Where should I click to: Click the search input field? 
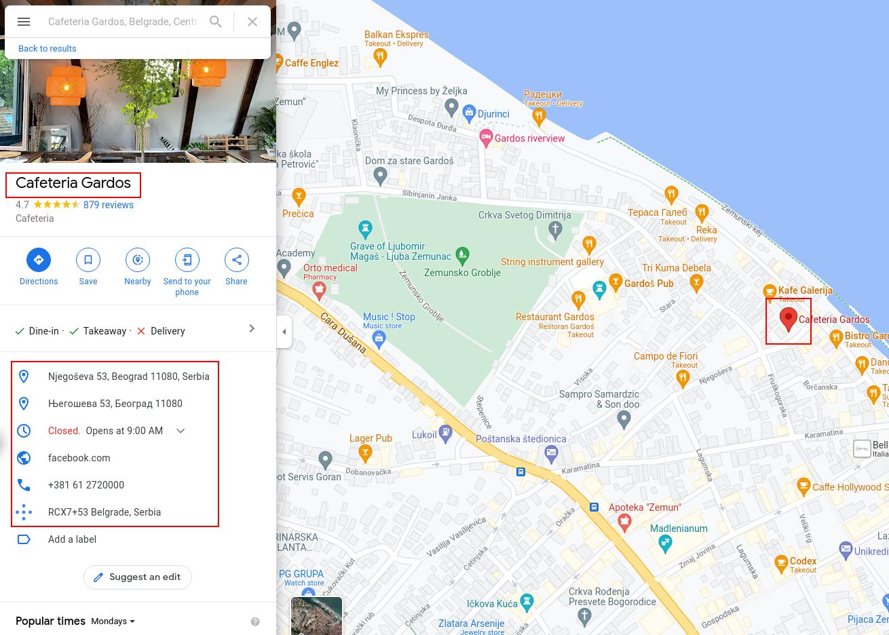coord(123,22)
